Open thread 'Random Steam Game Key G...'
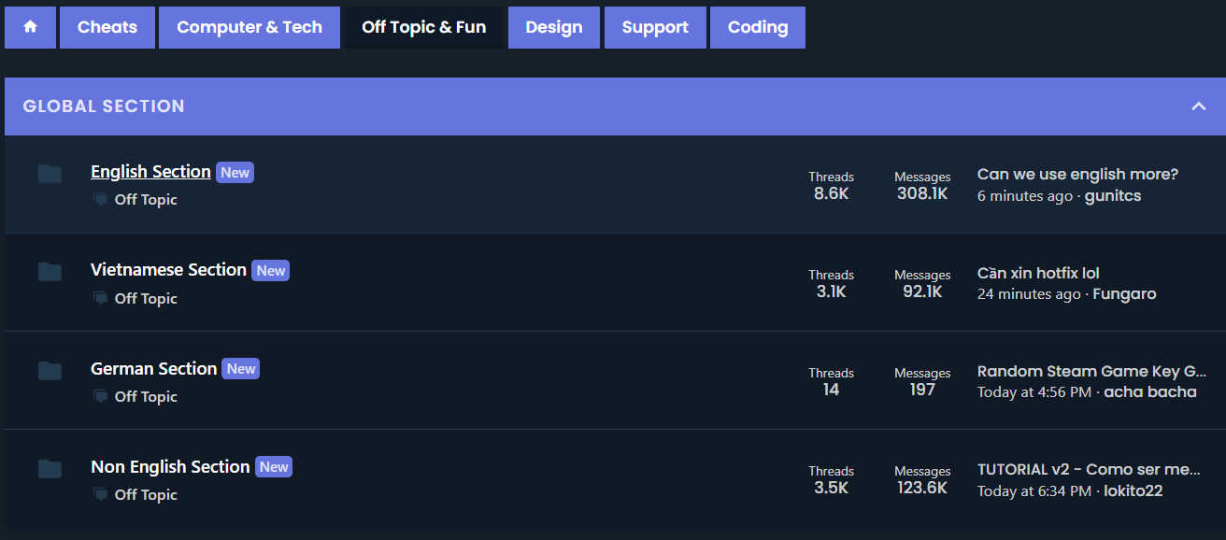The image size is (1226, 540). (x=1091, y=372)
